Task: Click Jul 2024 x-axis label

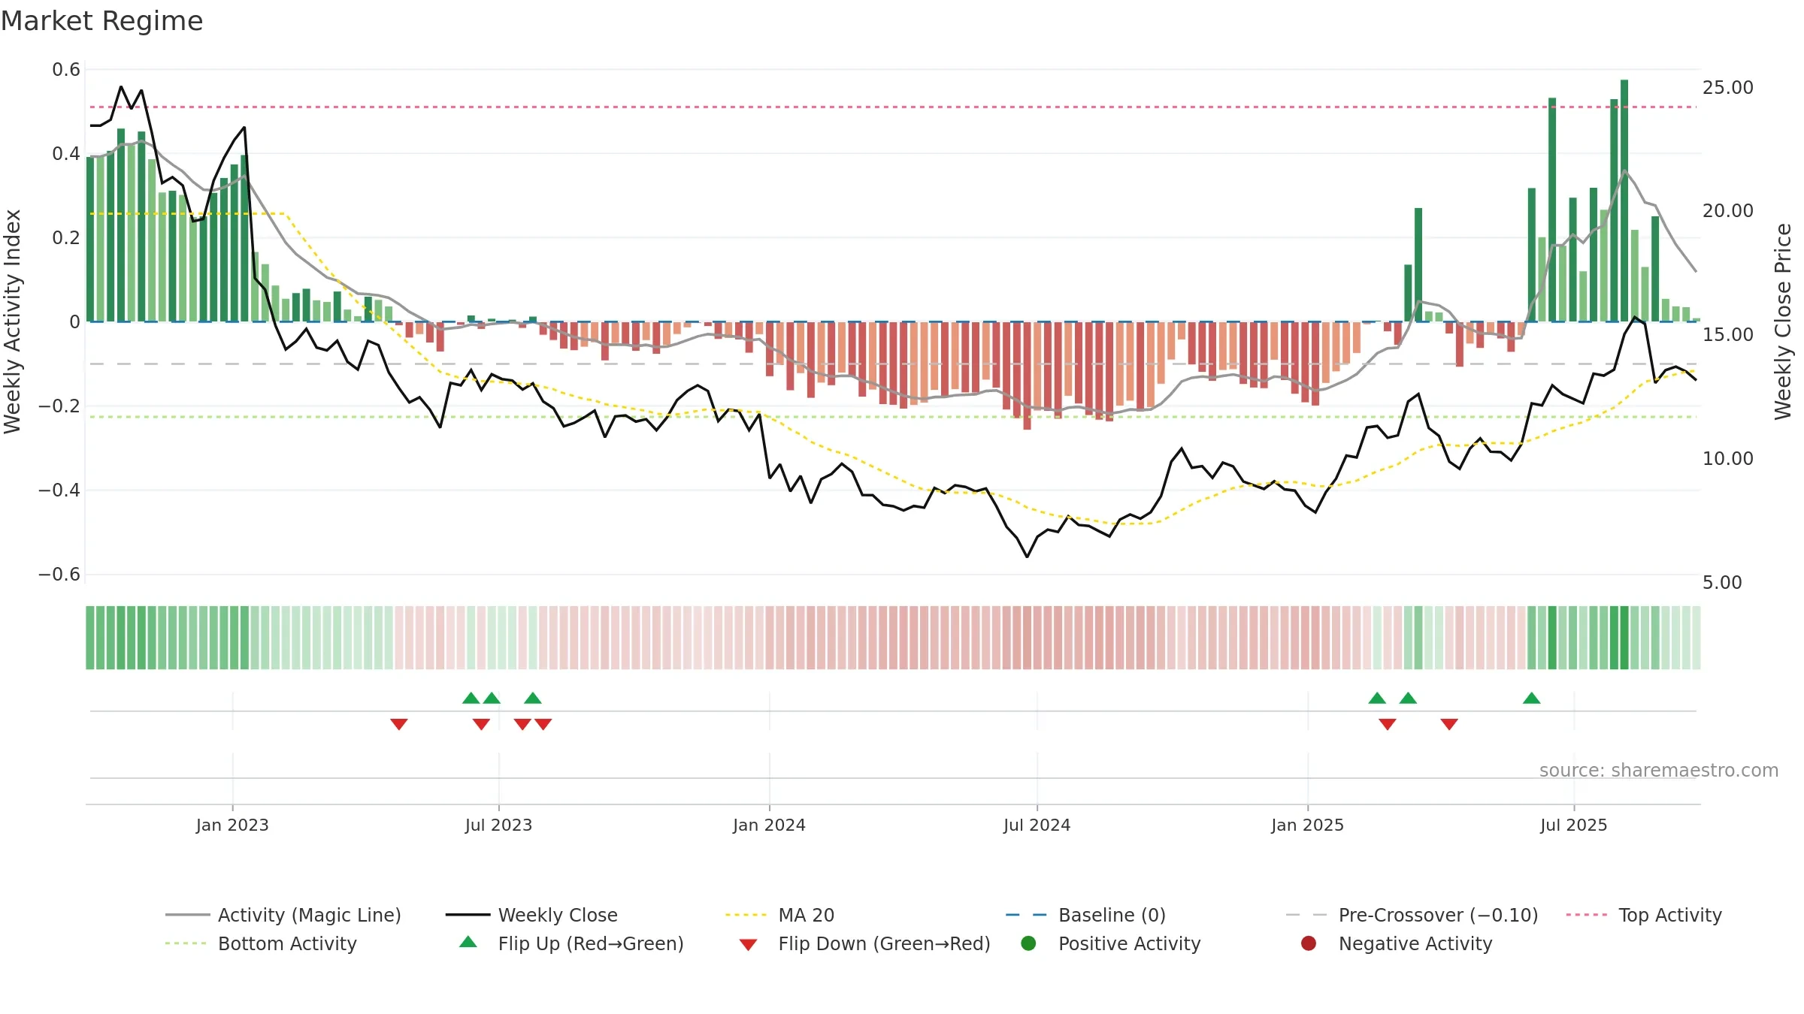Action: click(x=1037, y=825)
